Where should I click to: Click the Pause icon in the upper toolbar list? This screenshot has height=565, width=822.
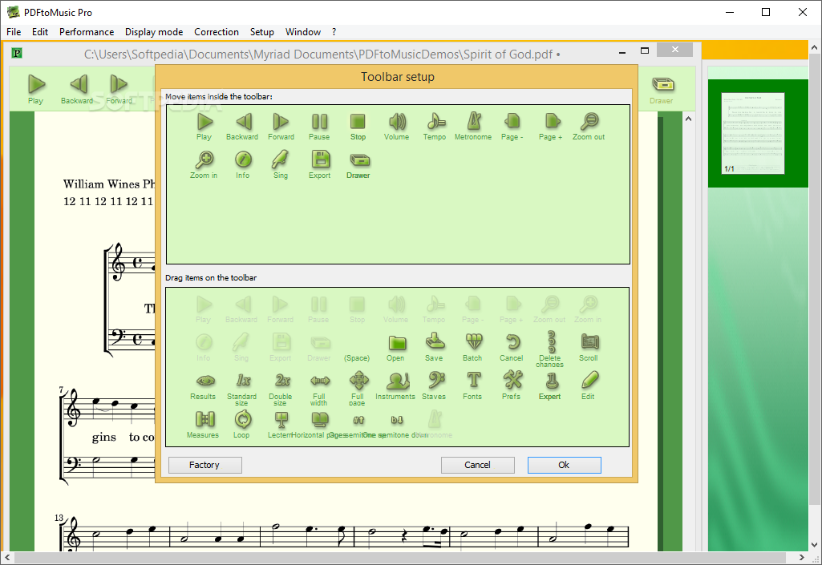tap(319, 122)
